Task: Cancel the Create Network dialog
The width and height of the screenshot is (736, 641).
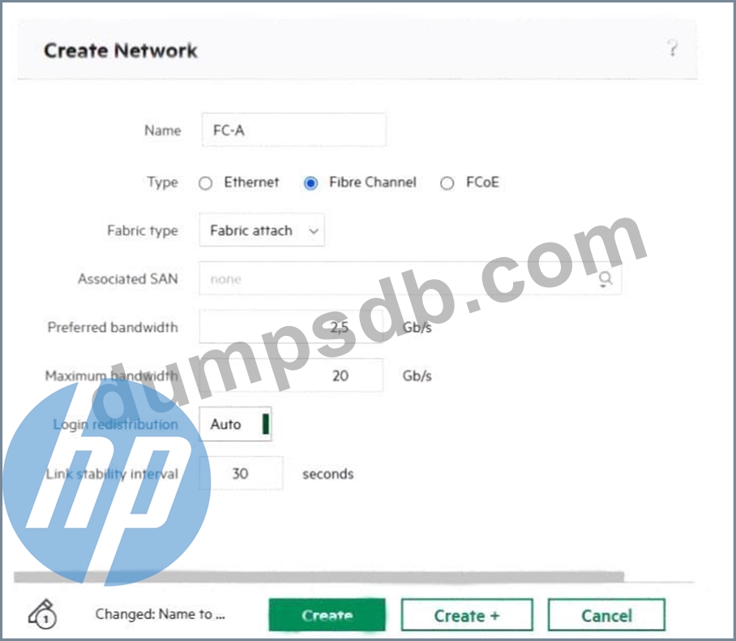Action: coord(606,615)
